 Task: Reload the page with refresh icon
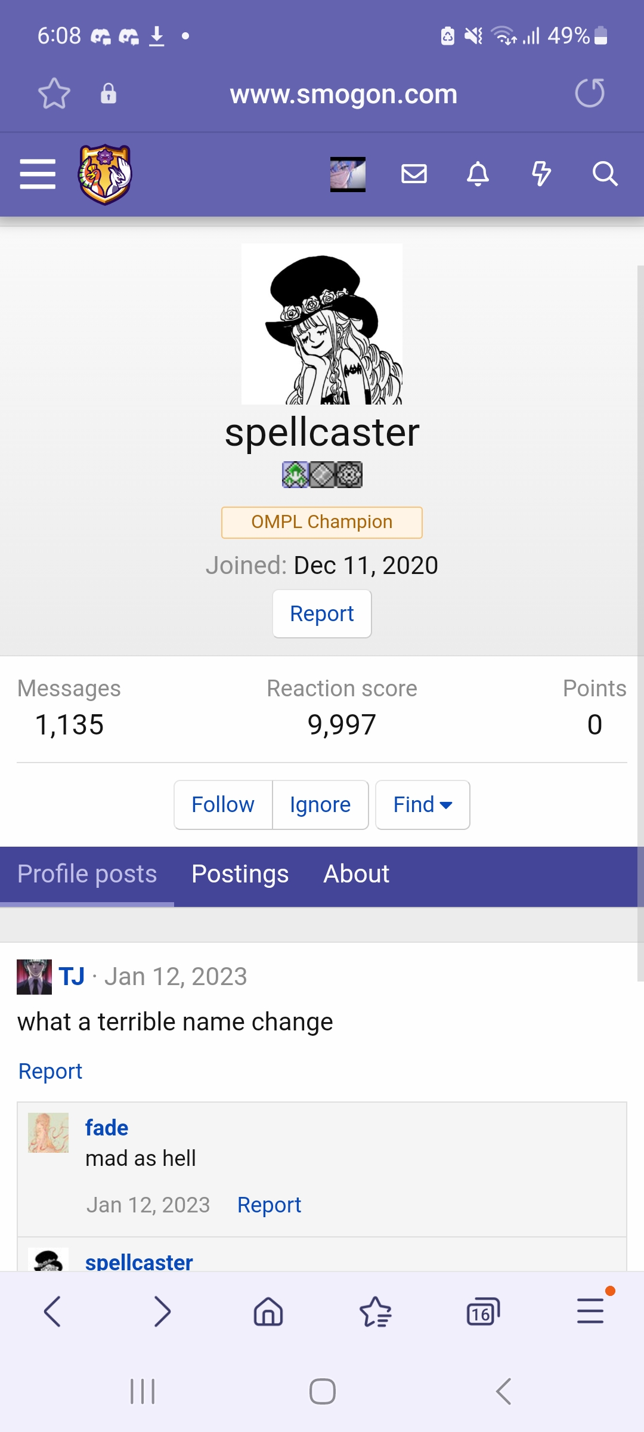pos(590,94)
